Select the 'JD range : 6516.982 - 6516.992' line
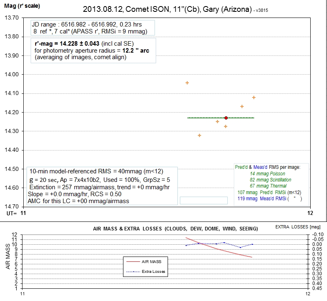This screenshot has height=301, width=327. tap(87, 24)
